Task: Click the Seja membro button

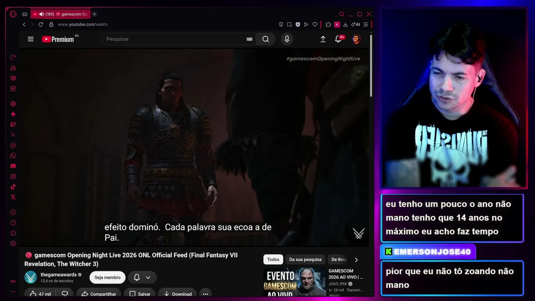Action: click(107, 278)
